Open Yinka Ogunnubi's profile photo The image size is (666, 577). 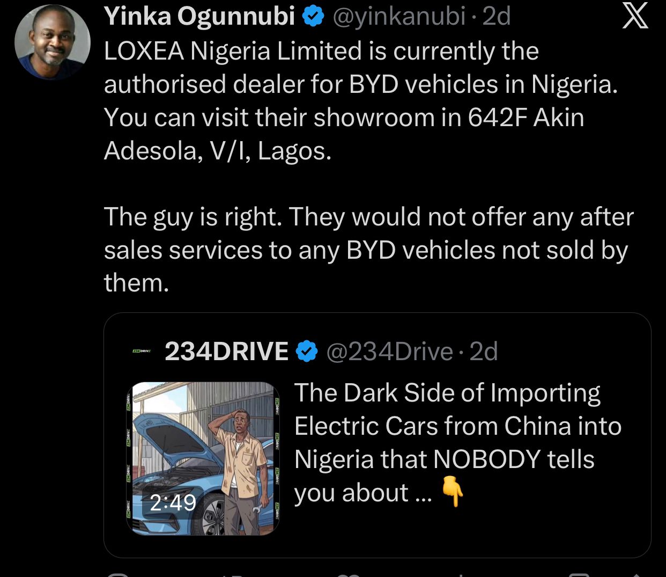pyautogui.click(x=53, y=43)
